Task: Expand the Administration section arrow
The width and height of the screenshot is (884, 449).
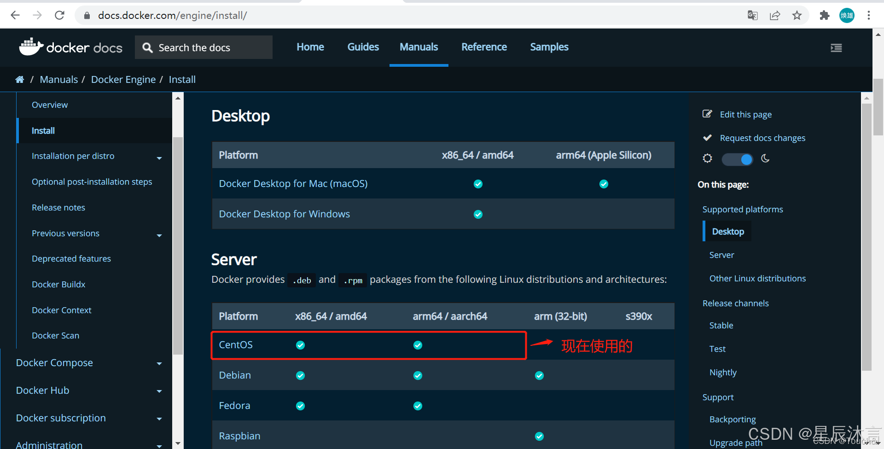Action: point(159,446)
